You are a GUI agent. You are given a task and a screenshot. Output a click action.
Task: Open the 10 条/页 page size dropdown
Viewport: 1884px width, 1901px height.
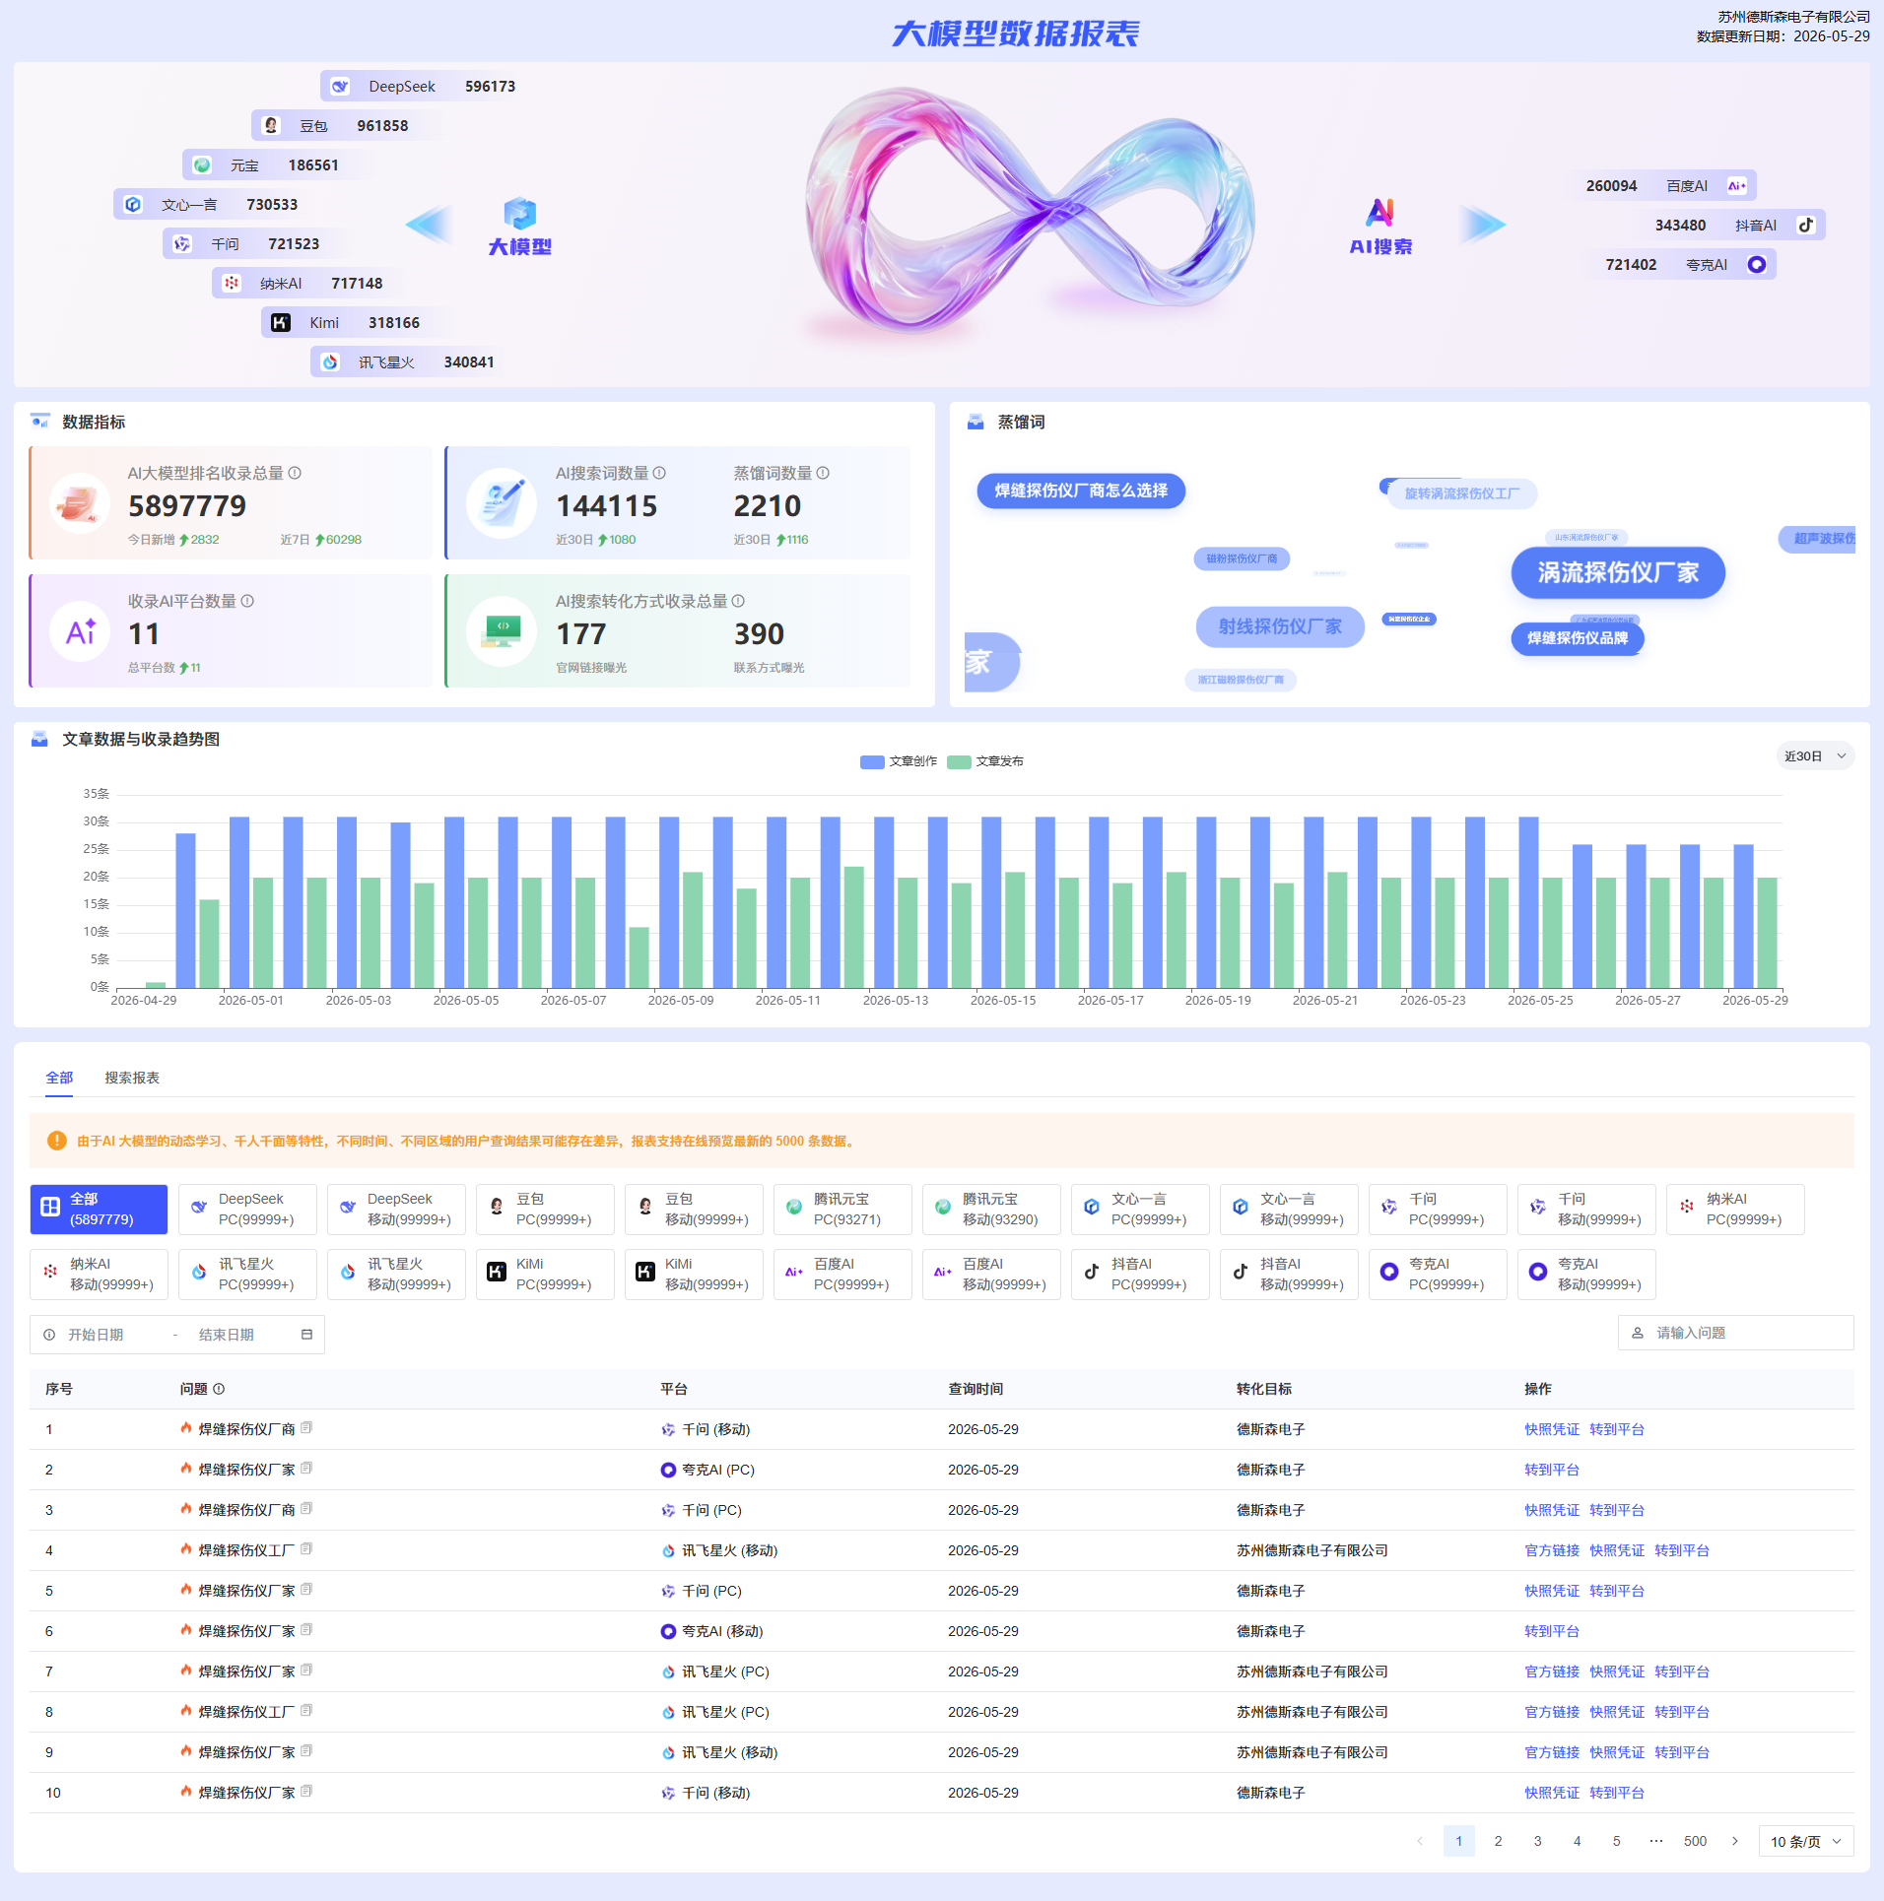[x=1806, y=1841]
